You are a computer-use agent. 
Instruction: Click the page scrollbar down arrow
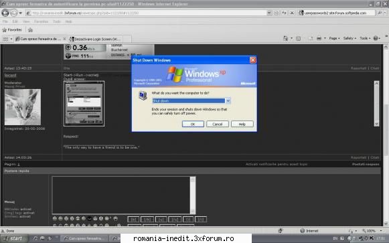tap(386, 224)
